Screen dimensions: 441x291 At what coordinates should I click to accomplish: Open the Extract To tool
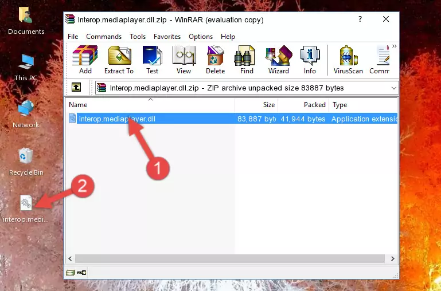coord(119,60)
